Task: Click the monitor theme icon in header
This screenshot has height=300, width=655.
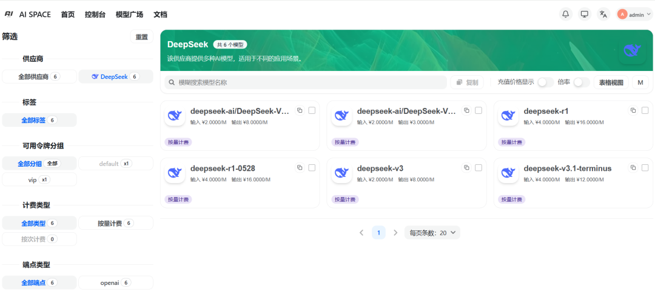Action: click(x=585, y=14)
